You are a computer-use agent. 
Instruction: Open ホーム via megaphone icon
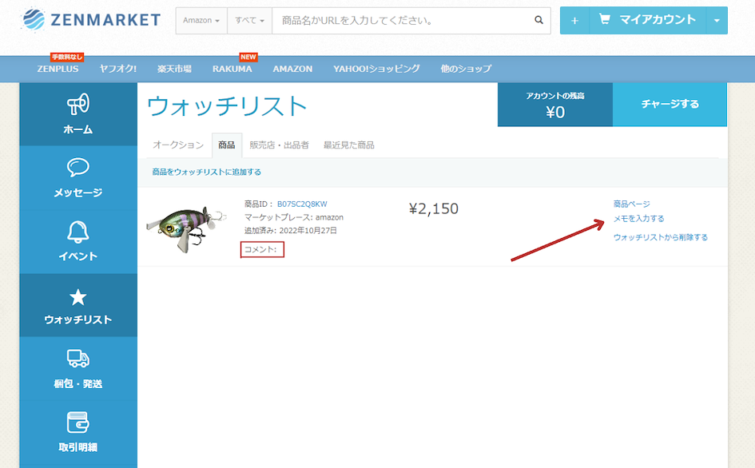tap(78, 104)
